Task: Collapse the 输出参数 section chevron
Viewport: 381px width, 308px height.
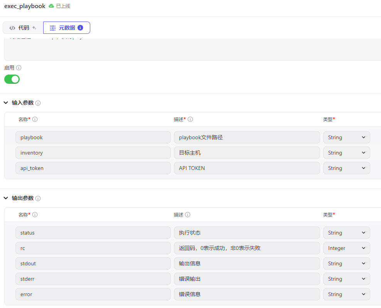Action: pos(6,198)
